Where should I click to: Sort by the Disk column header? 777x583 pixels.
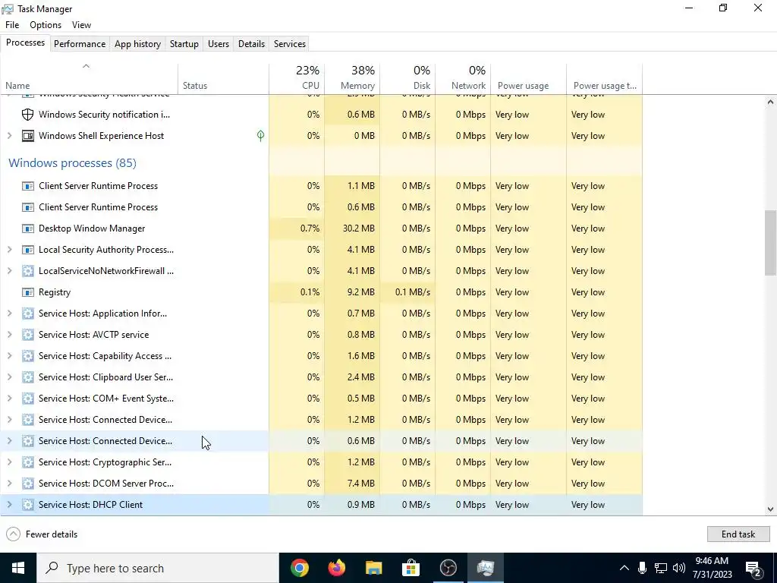tap(407, 78)
